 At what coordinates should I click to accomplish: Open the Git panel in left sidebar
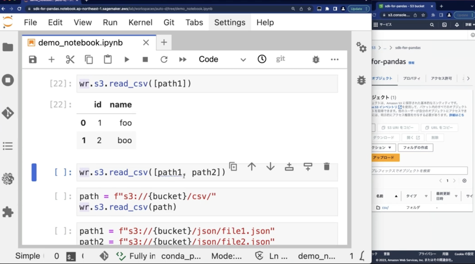pyautogui.click(x=8, y=113)
